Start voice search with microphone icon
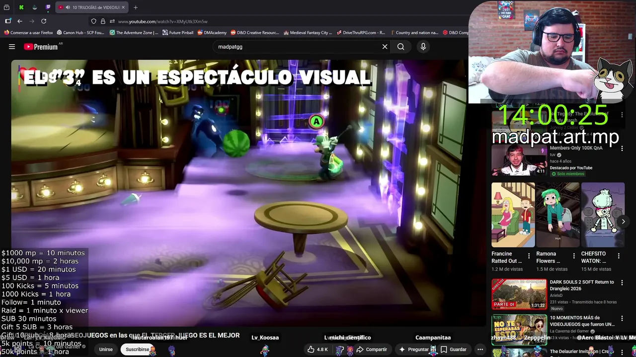This screenshot has width=636, height=357. (423, 47)
